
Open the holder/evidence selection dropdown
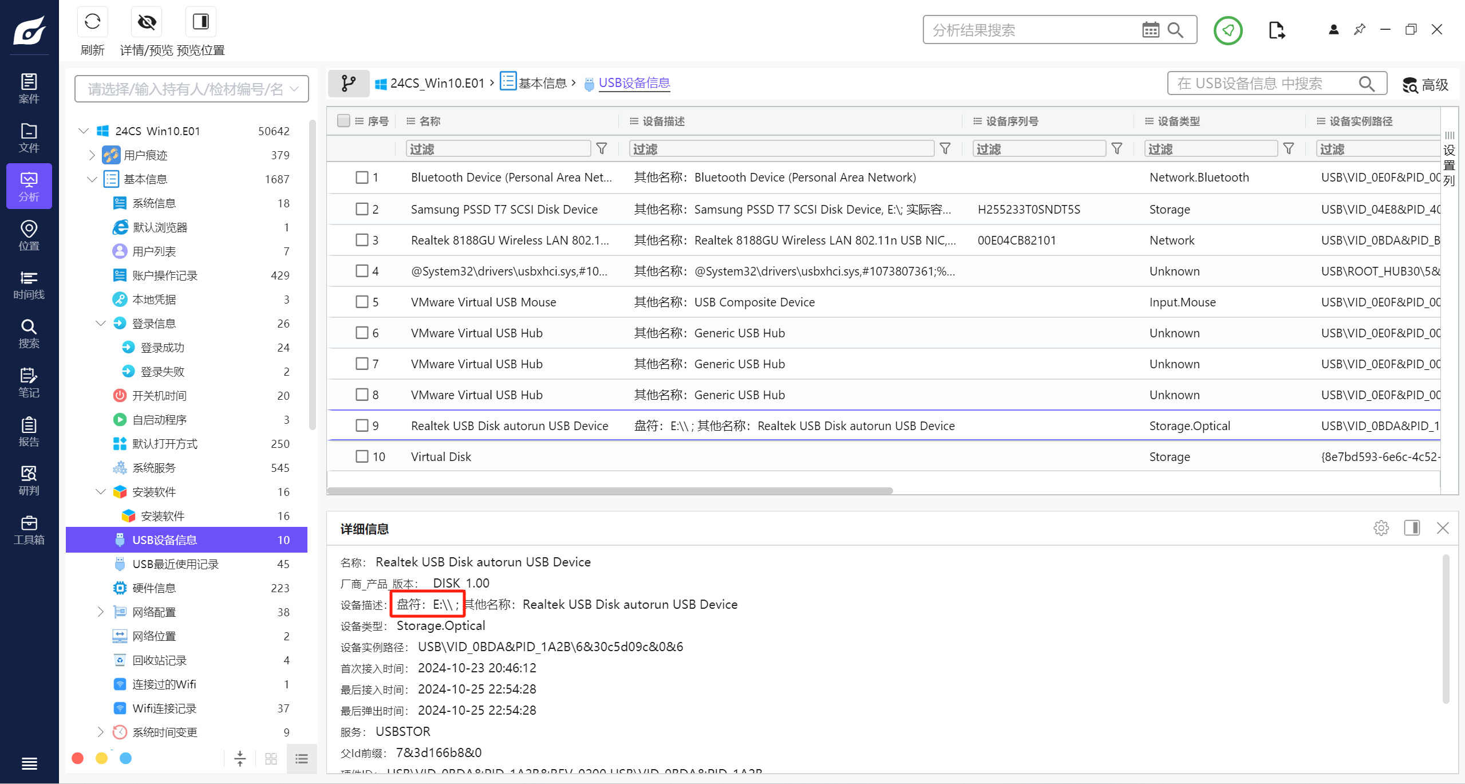(x=192, y=89)
